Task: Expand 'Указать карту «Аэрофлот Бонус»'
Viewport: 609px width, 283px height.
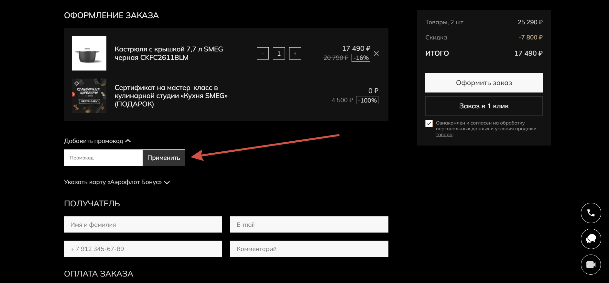Action: coord(117,182)
